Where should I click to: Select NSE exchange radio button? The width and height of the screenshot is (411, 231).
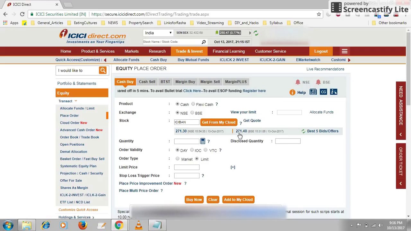[x=178, y=113]
